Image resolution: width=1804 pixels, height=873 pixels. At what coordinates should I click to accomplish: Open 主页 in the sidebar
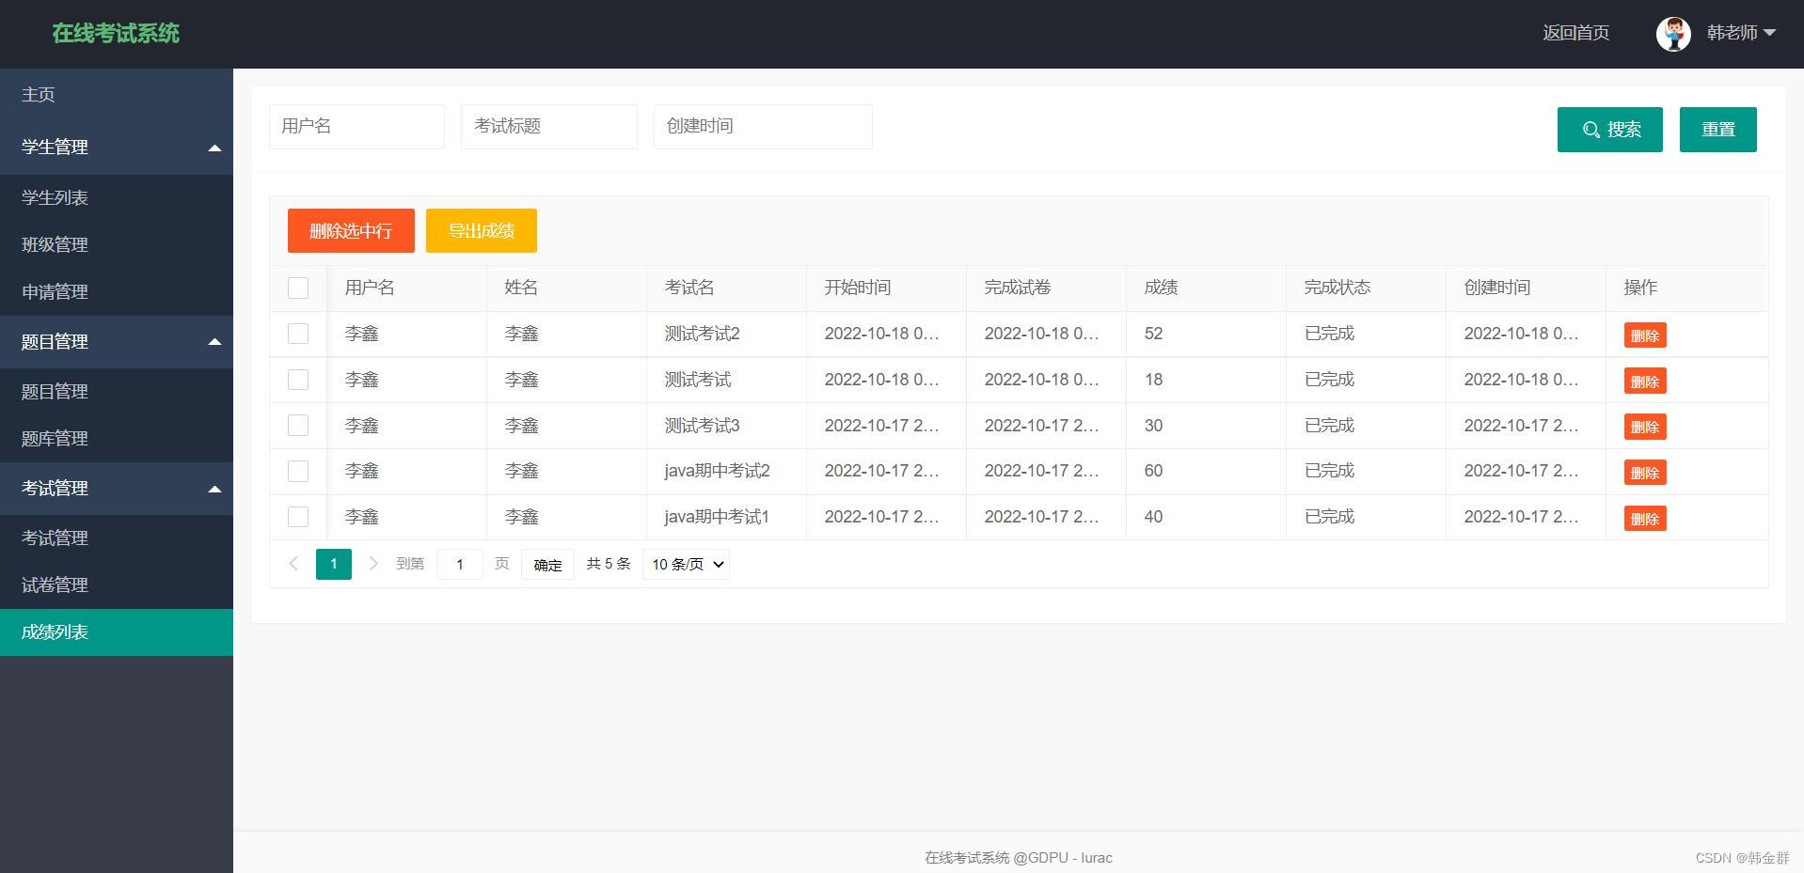(117, 95)
